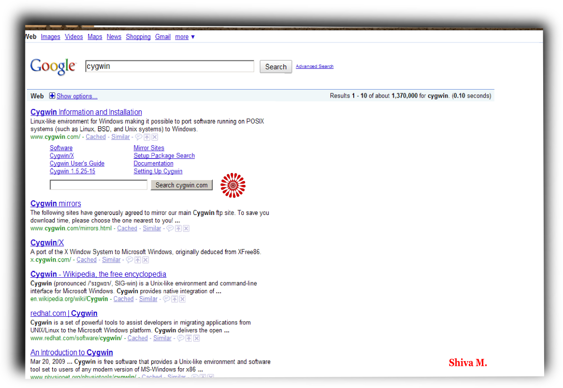
Task: Remove the x.cygwin.com result
Action: [x=145, y=260]
